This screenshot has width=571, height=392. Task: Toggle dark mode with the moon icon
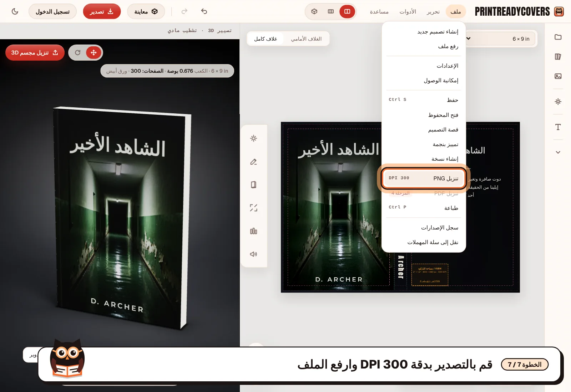tap(15, 11)
